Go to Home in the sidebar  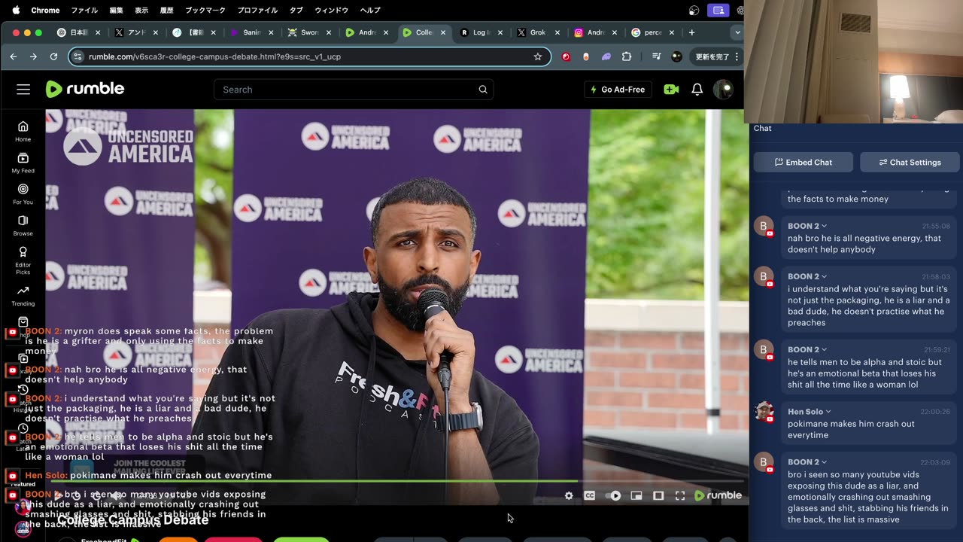23,131
